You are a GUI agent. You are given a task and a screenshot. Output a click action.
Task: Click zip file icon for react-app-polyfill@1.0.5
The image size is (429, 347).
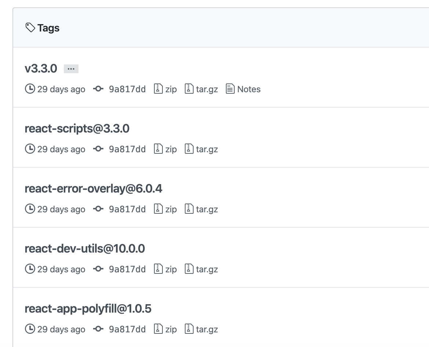(158, 329)
